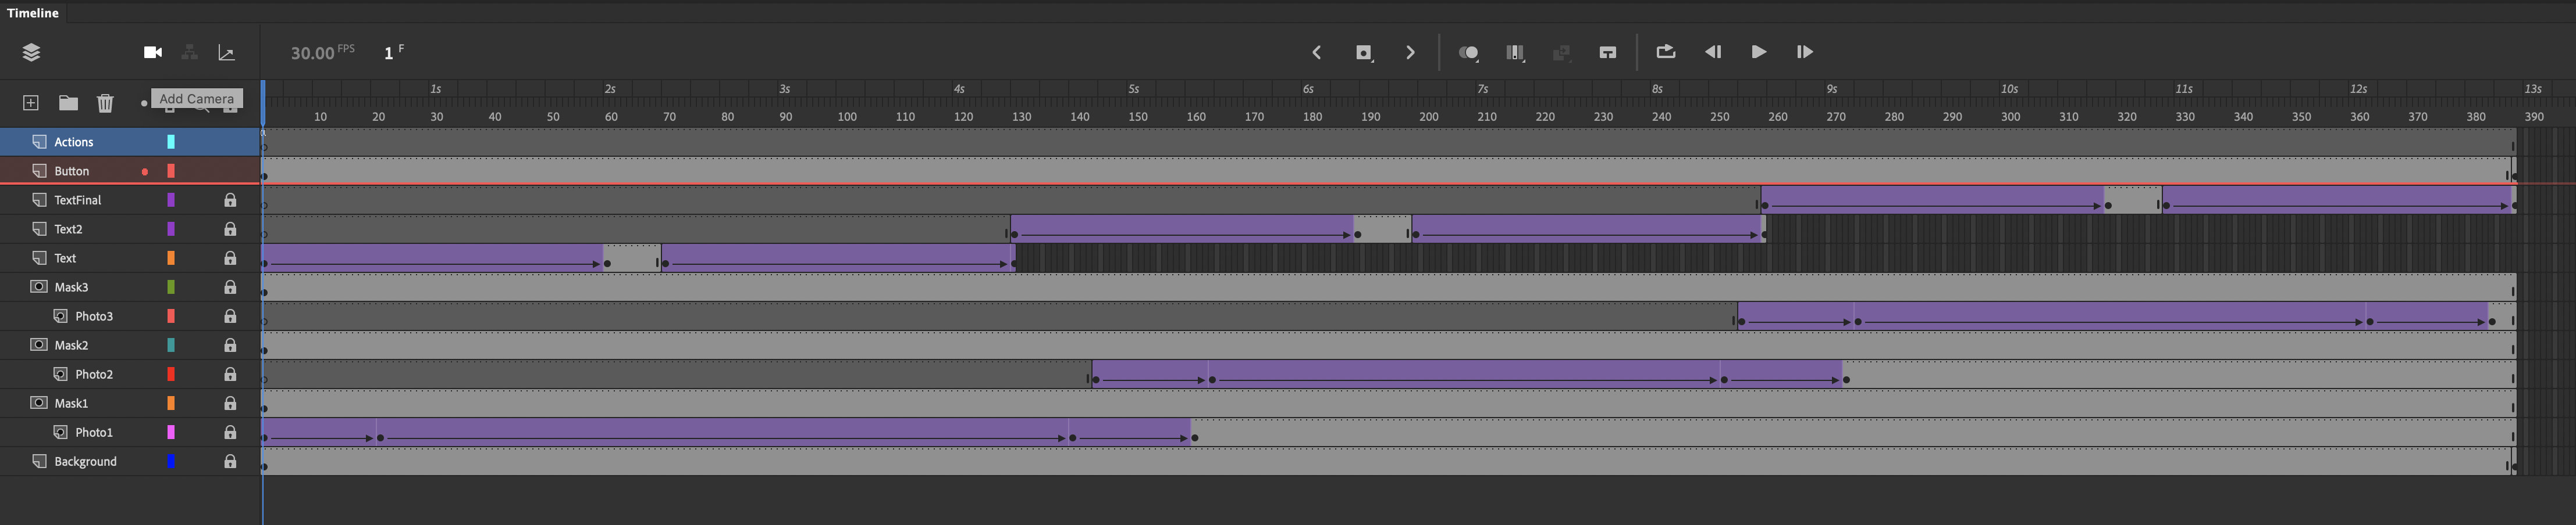Open the layers view stack icon
Image resolution: width=2576 pixels, height=525 pixels.
coord(31,53)
